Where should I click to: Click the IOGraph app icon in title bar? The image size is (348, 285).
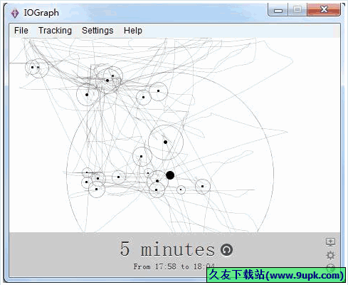tap(15, 13)
